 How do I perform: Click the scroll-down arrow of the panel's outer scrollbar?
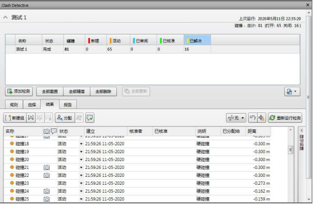click(309, 199)
